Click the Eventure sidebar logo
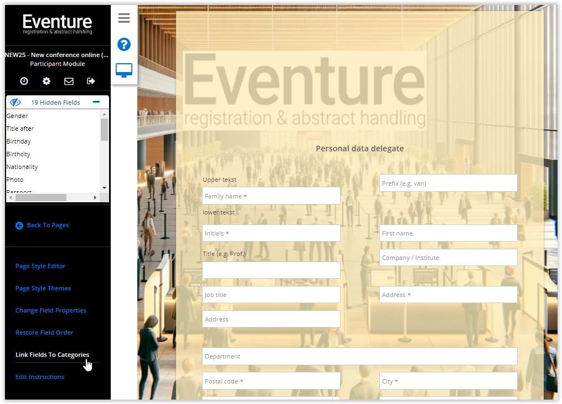 click(58, 24)
